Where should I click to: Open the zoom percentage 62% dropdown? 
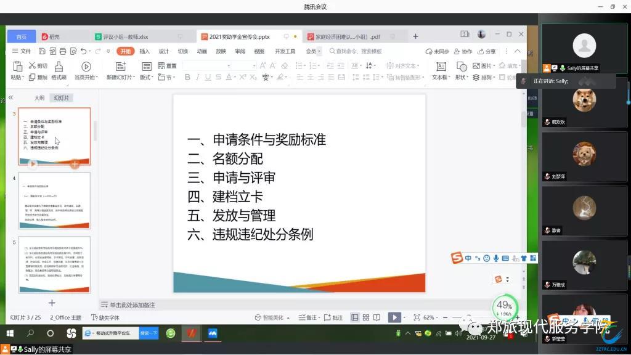tap(431, 317)
